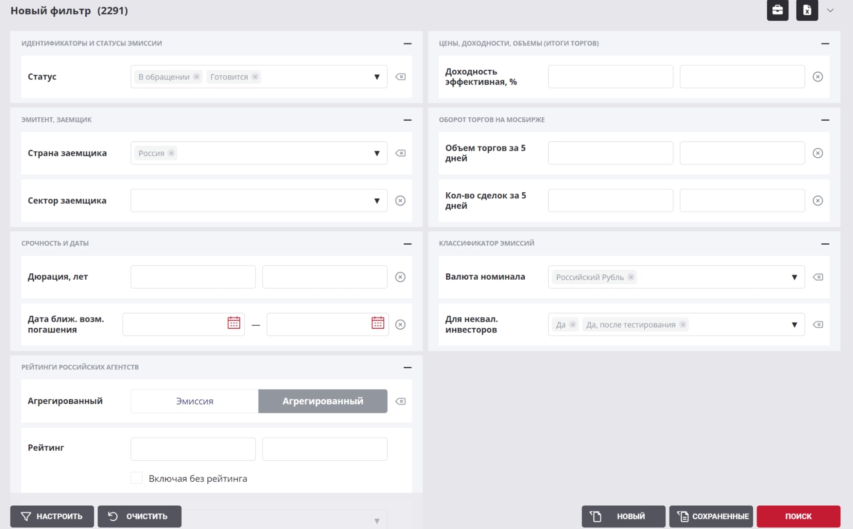Viewport: 853px width, 529px height.
Task: Open the Валюта номинала dropdown arrow
Action: pos(794,277)
